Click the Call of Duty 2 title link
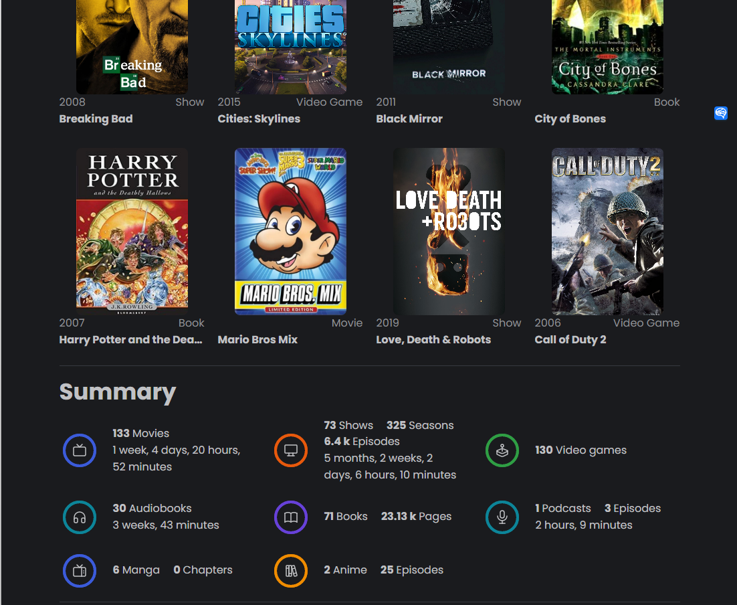 (570, 340)
